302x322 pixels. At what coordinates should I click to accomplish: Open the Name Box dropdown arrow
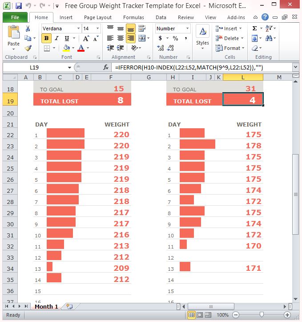pyautogui.click(x=70, y=68)
